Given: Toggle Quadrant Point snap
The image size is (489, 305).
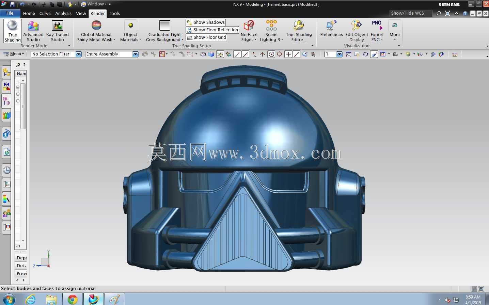Looking at the screenshot, I should click(280, 54).
